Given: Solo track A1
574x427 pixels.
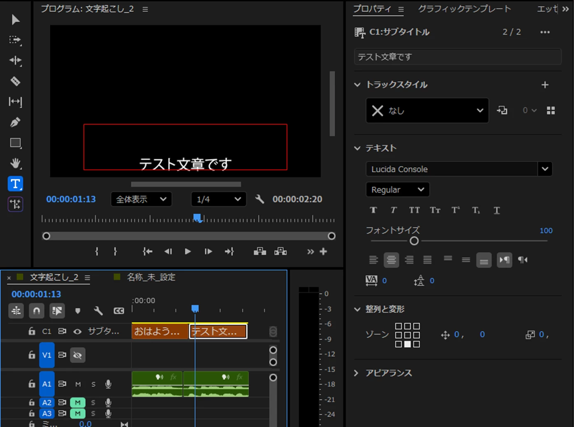Looking at the screenshot, I should [93, 384].
